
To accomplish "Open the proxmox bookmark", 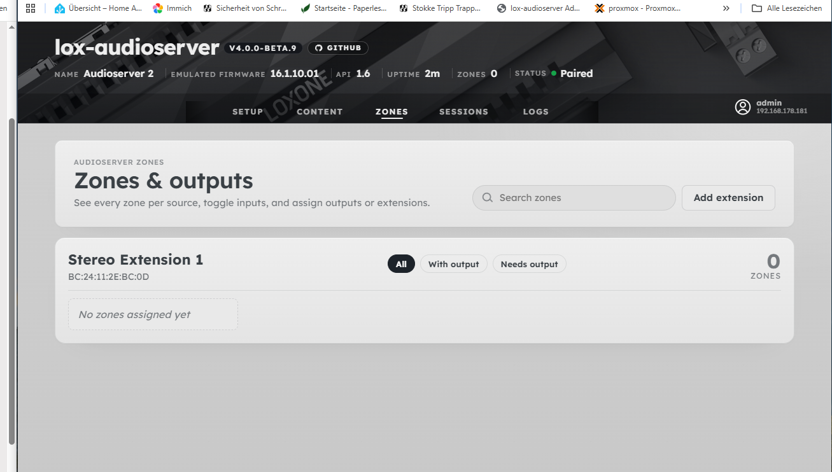I will tap(638, 8).
